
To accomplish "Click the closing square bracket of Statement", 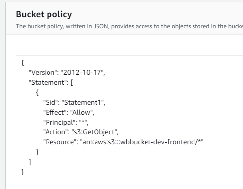I will tap(30, 162).
